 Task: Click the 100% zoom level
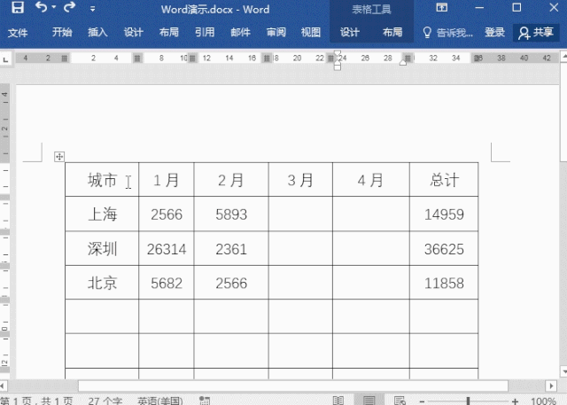point(543,401)
